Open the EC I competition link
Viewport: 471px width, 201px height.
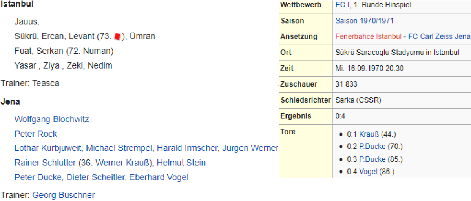[x=340, y=5]
